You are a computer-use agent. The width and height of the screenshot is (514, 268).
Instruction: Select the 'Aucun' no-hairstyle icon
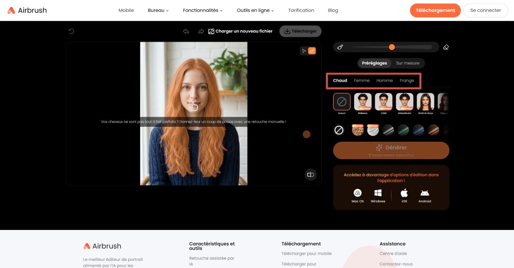coord(342,102)
